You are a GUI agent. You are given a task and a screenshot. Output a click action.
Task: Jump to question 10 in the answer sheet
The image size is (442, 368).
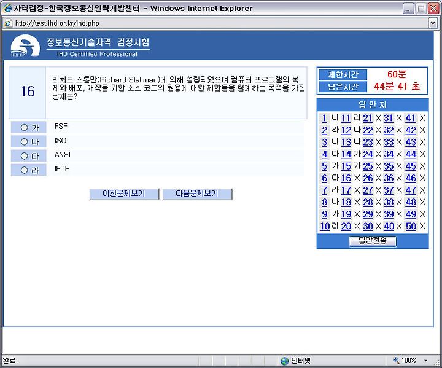pos(325,226)
